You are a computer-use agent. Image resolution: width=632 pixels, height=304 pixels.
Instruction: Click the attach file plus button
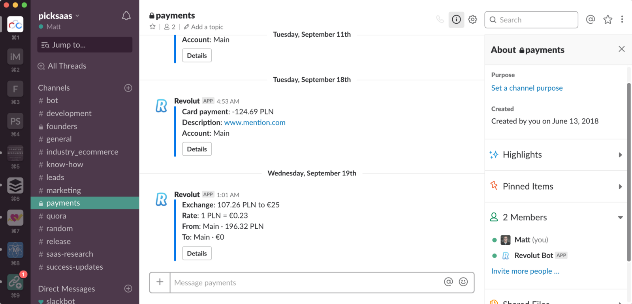160,282
